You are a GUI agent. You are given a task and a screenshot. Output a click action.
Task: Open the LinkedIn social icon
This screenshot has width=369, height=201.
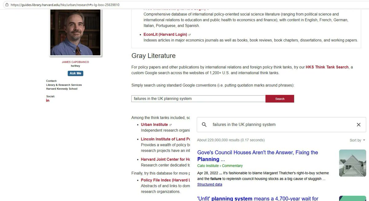48,101
